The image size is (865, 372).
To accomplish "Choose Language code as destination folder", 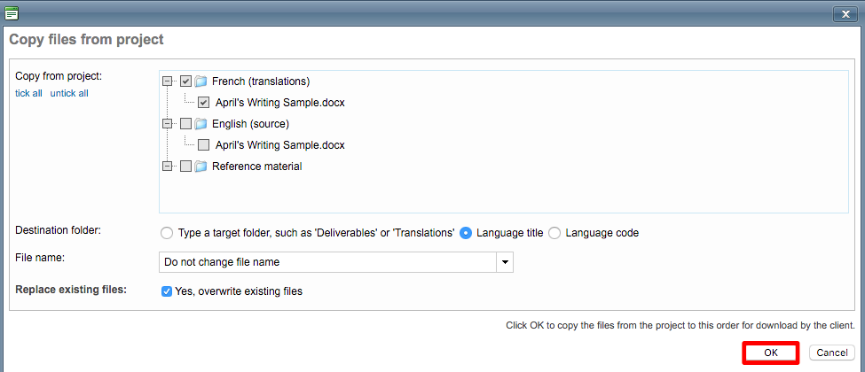I will [554, 234].
